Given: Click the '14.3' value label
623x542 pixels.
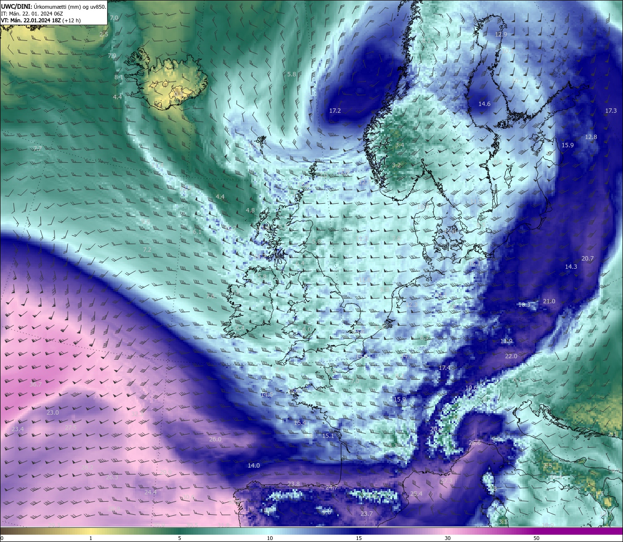Looking at the screenshot, I should tap(571, 267).
